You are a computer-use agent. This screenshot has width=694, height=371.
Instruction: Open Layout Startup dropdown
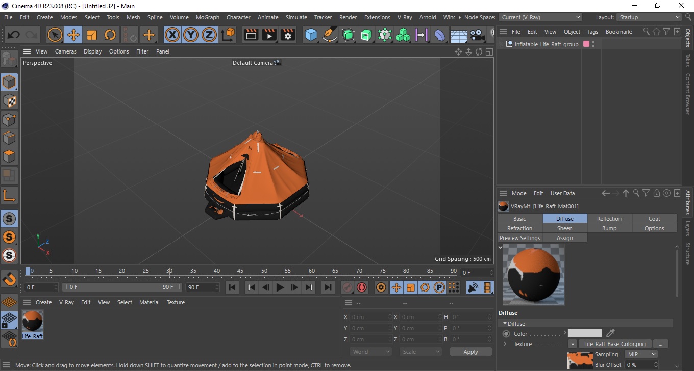point(649,17)
